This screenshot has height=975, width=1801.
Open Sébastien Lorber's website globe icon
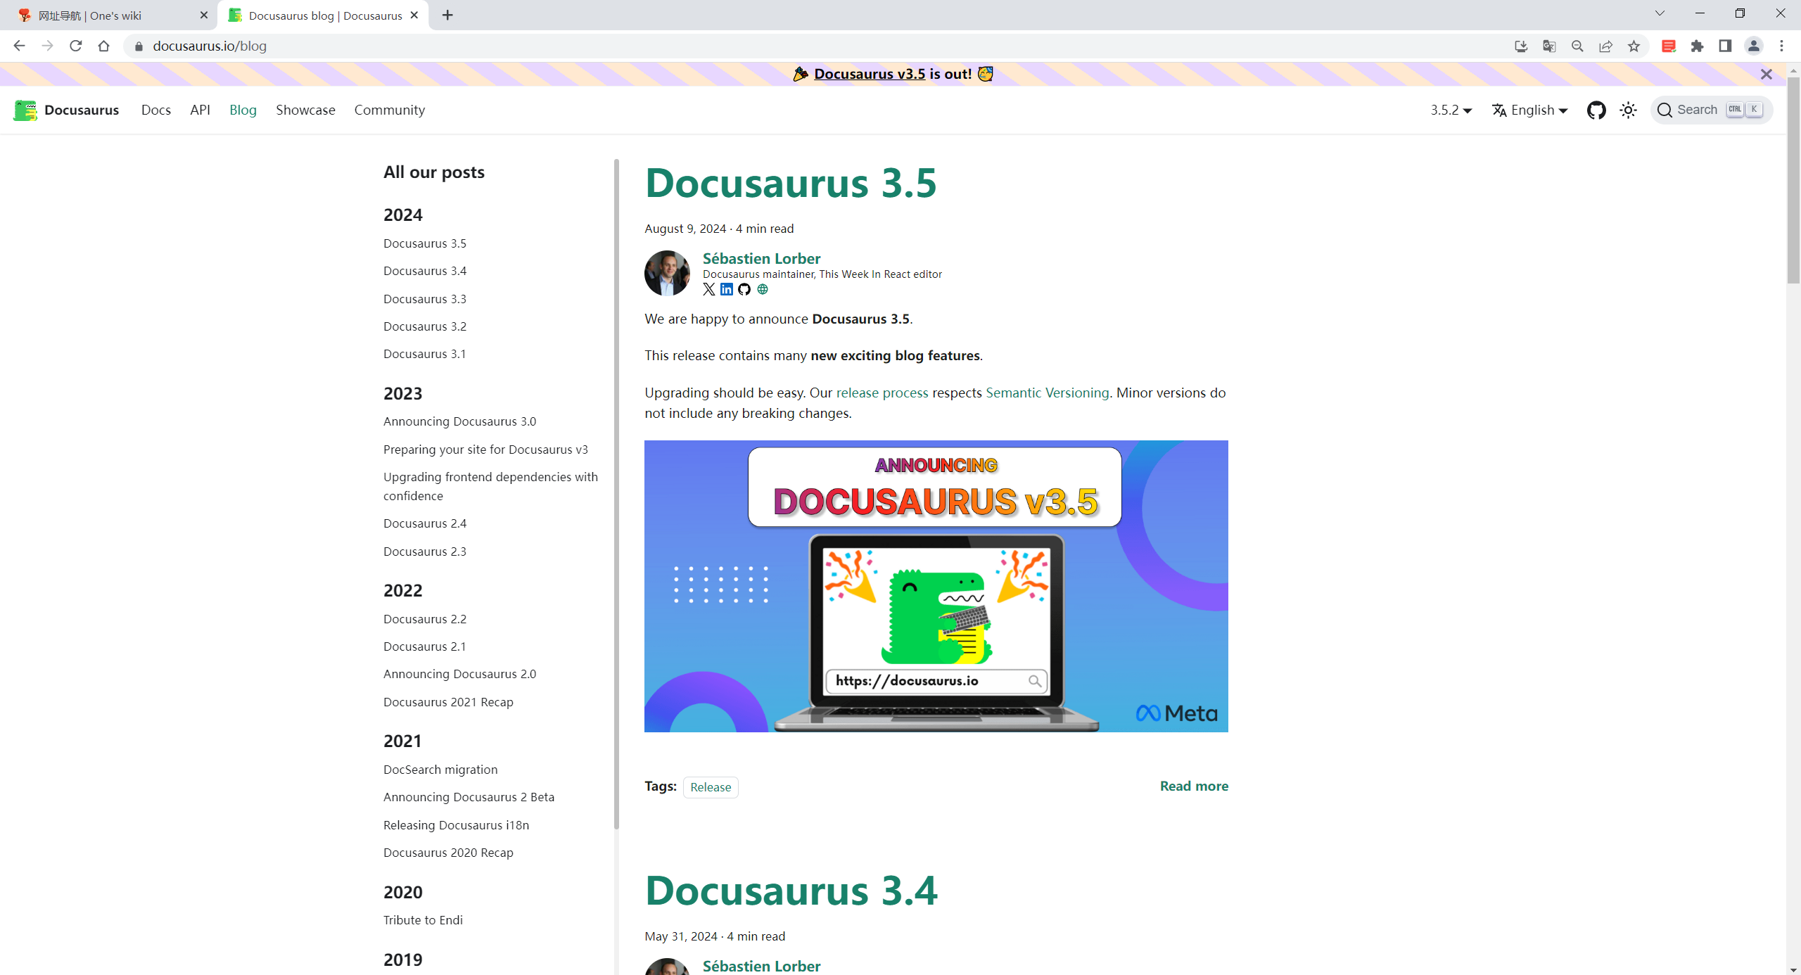pos(763,289)
